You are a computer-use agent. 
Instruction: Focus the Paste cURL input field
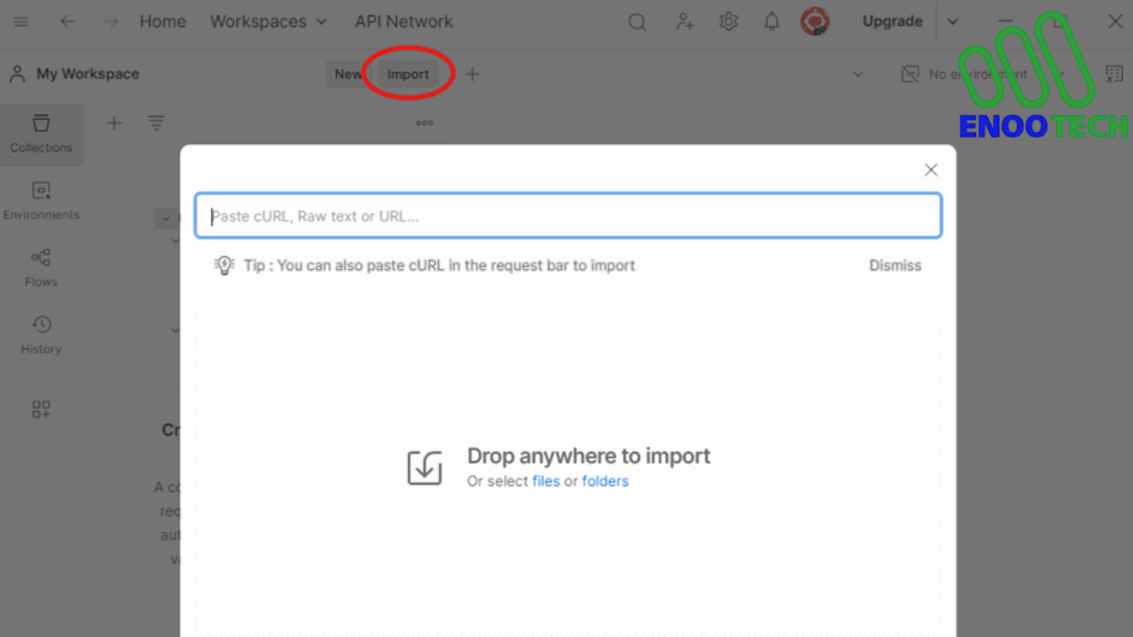(x=568, y=216)
